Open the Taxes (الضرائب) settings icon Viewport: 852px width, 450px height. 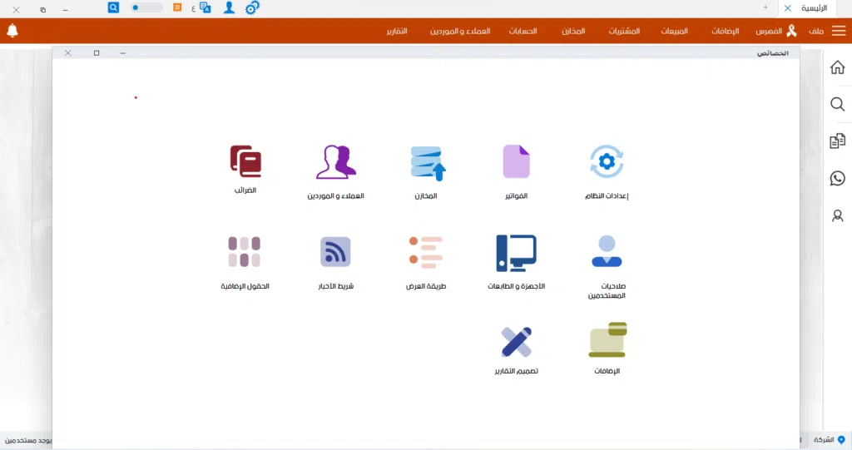245,161
